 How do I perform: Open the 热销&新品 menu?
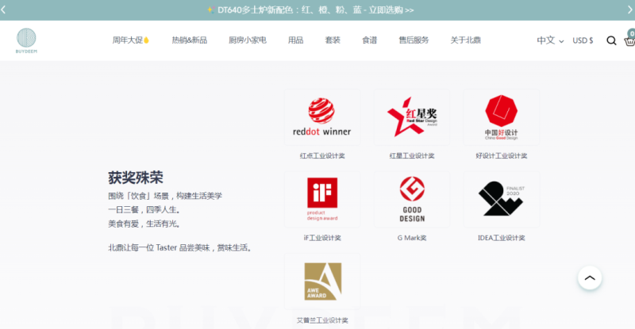pyautogui.click(x=189, y=40)
